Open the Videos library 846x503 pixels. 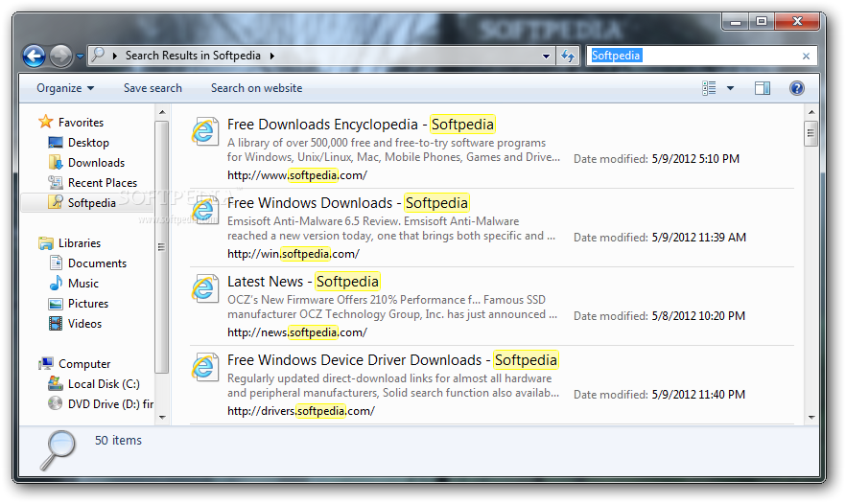84,324
